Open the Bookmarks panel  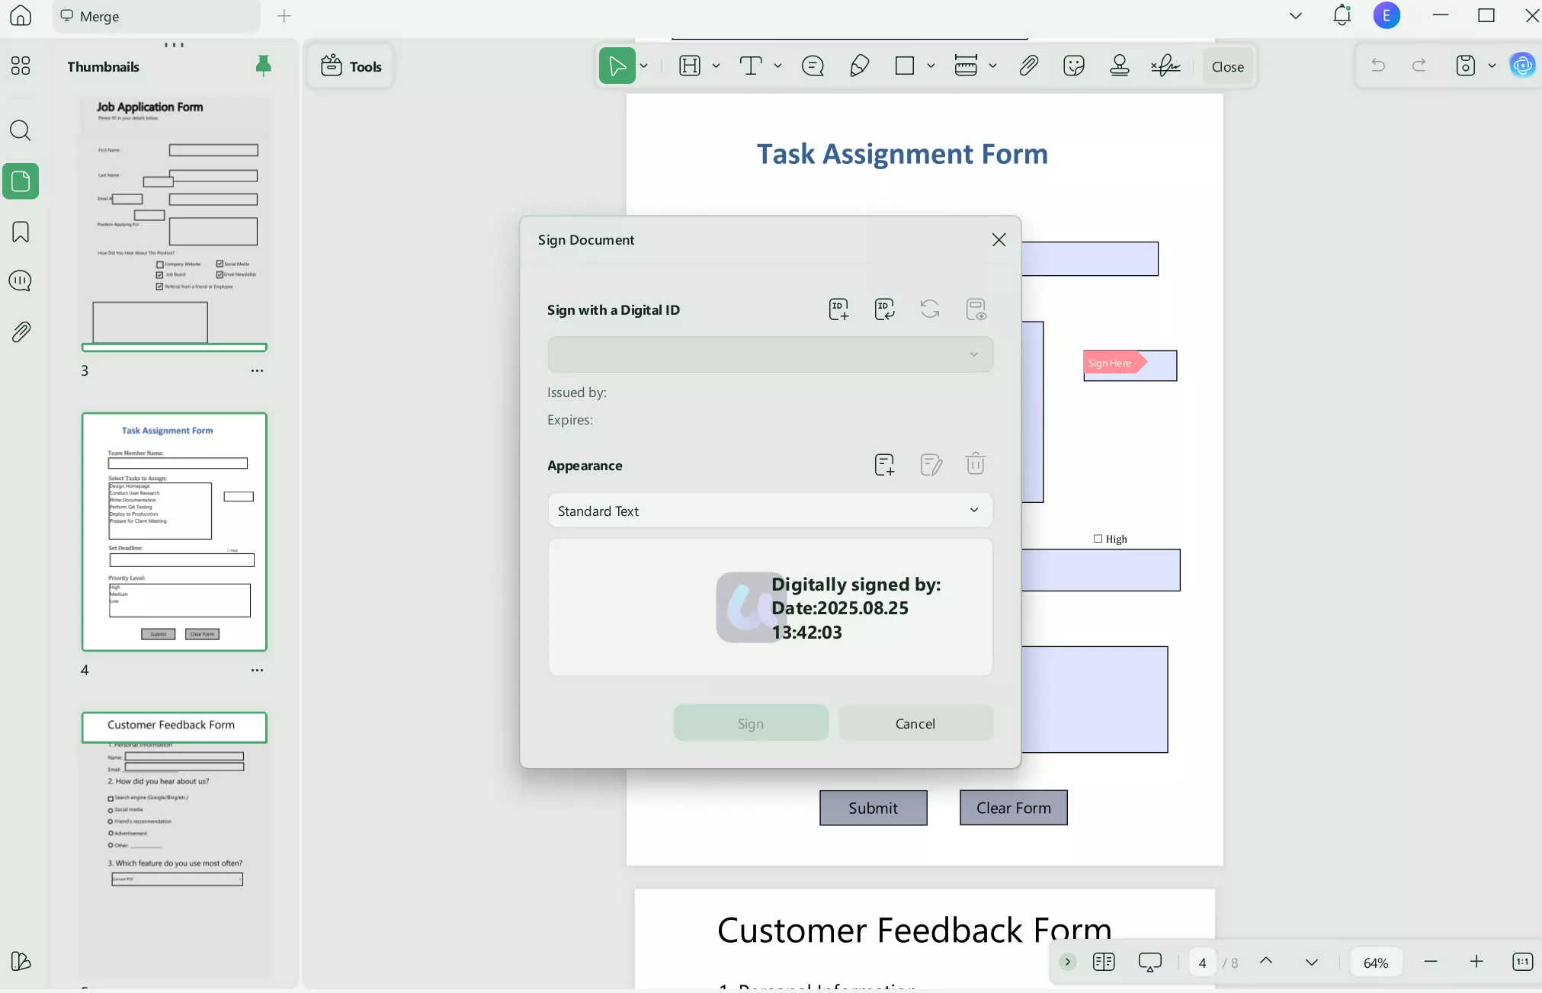click(21, 232)
